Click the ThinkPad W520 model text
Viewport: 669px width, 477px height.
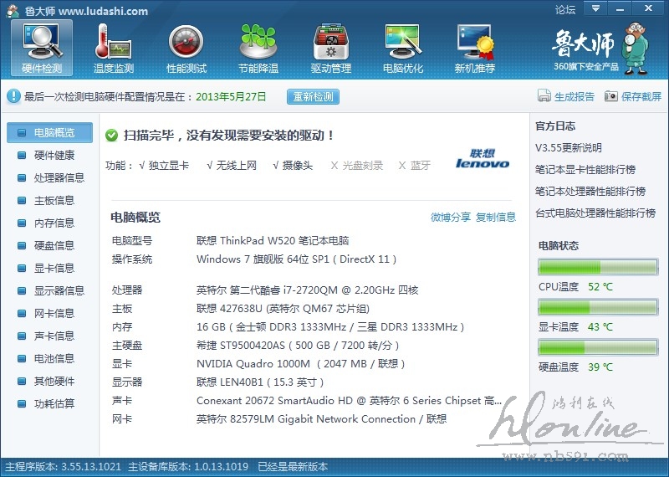273,241
